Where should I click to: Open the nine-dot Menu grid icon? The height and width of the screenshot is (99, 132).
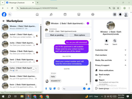coord(115,15)
